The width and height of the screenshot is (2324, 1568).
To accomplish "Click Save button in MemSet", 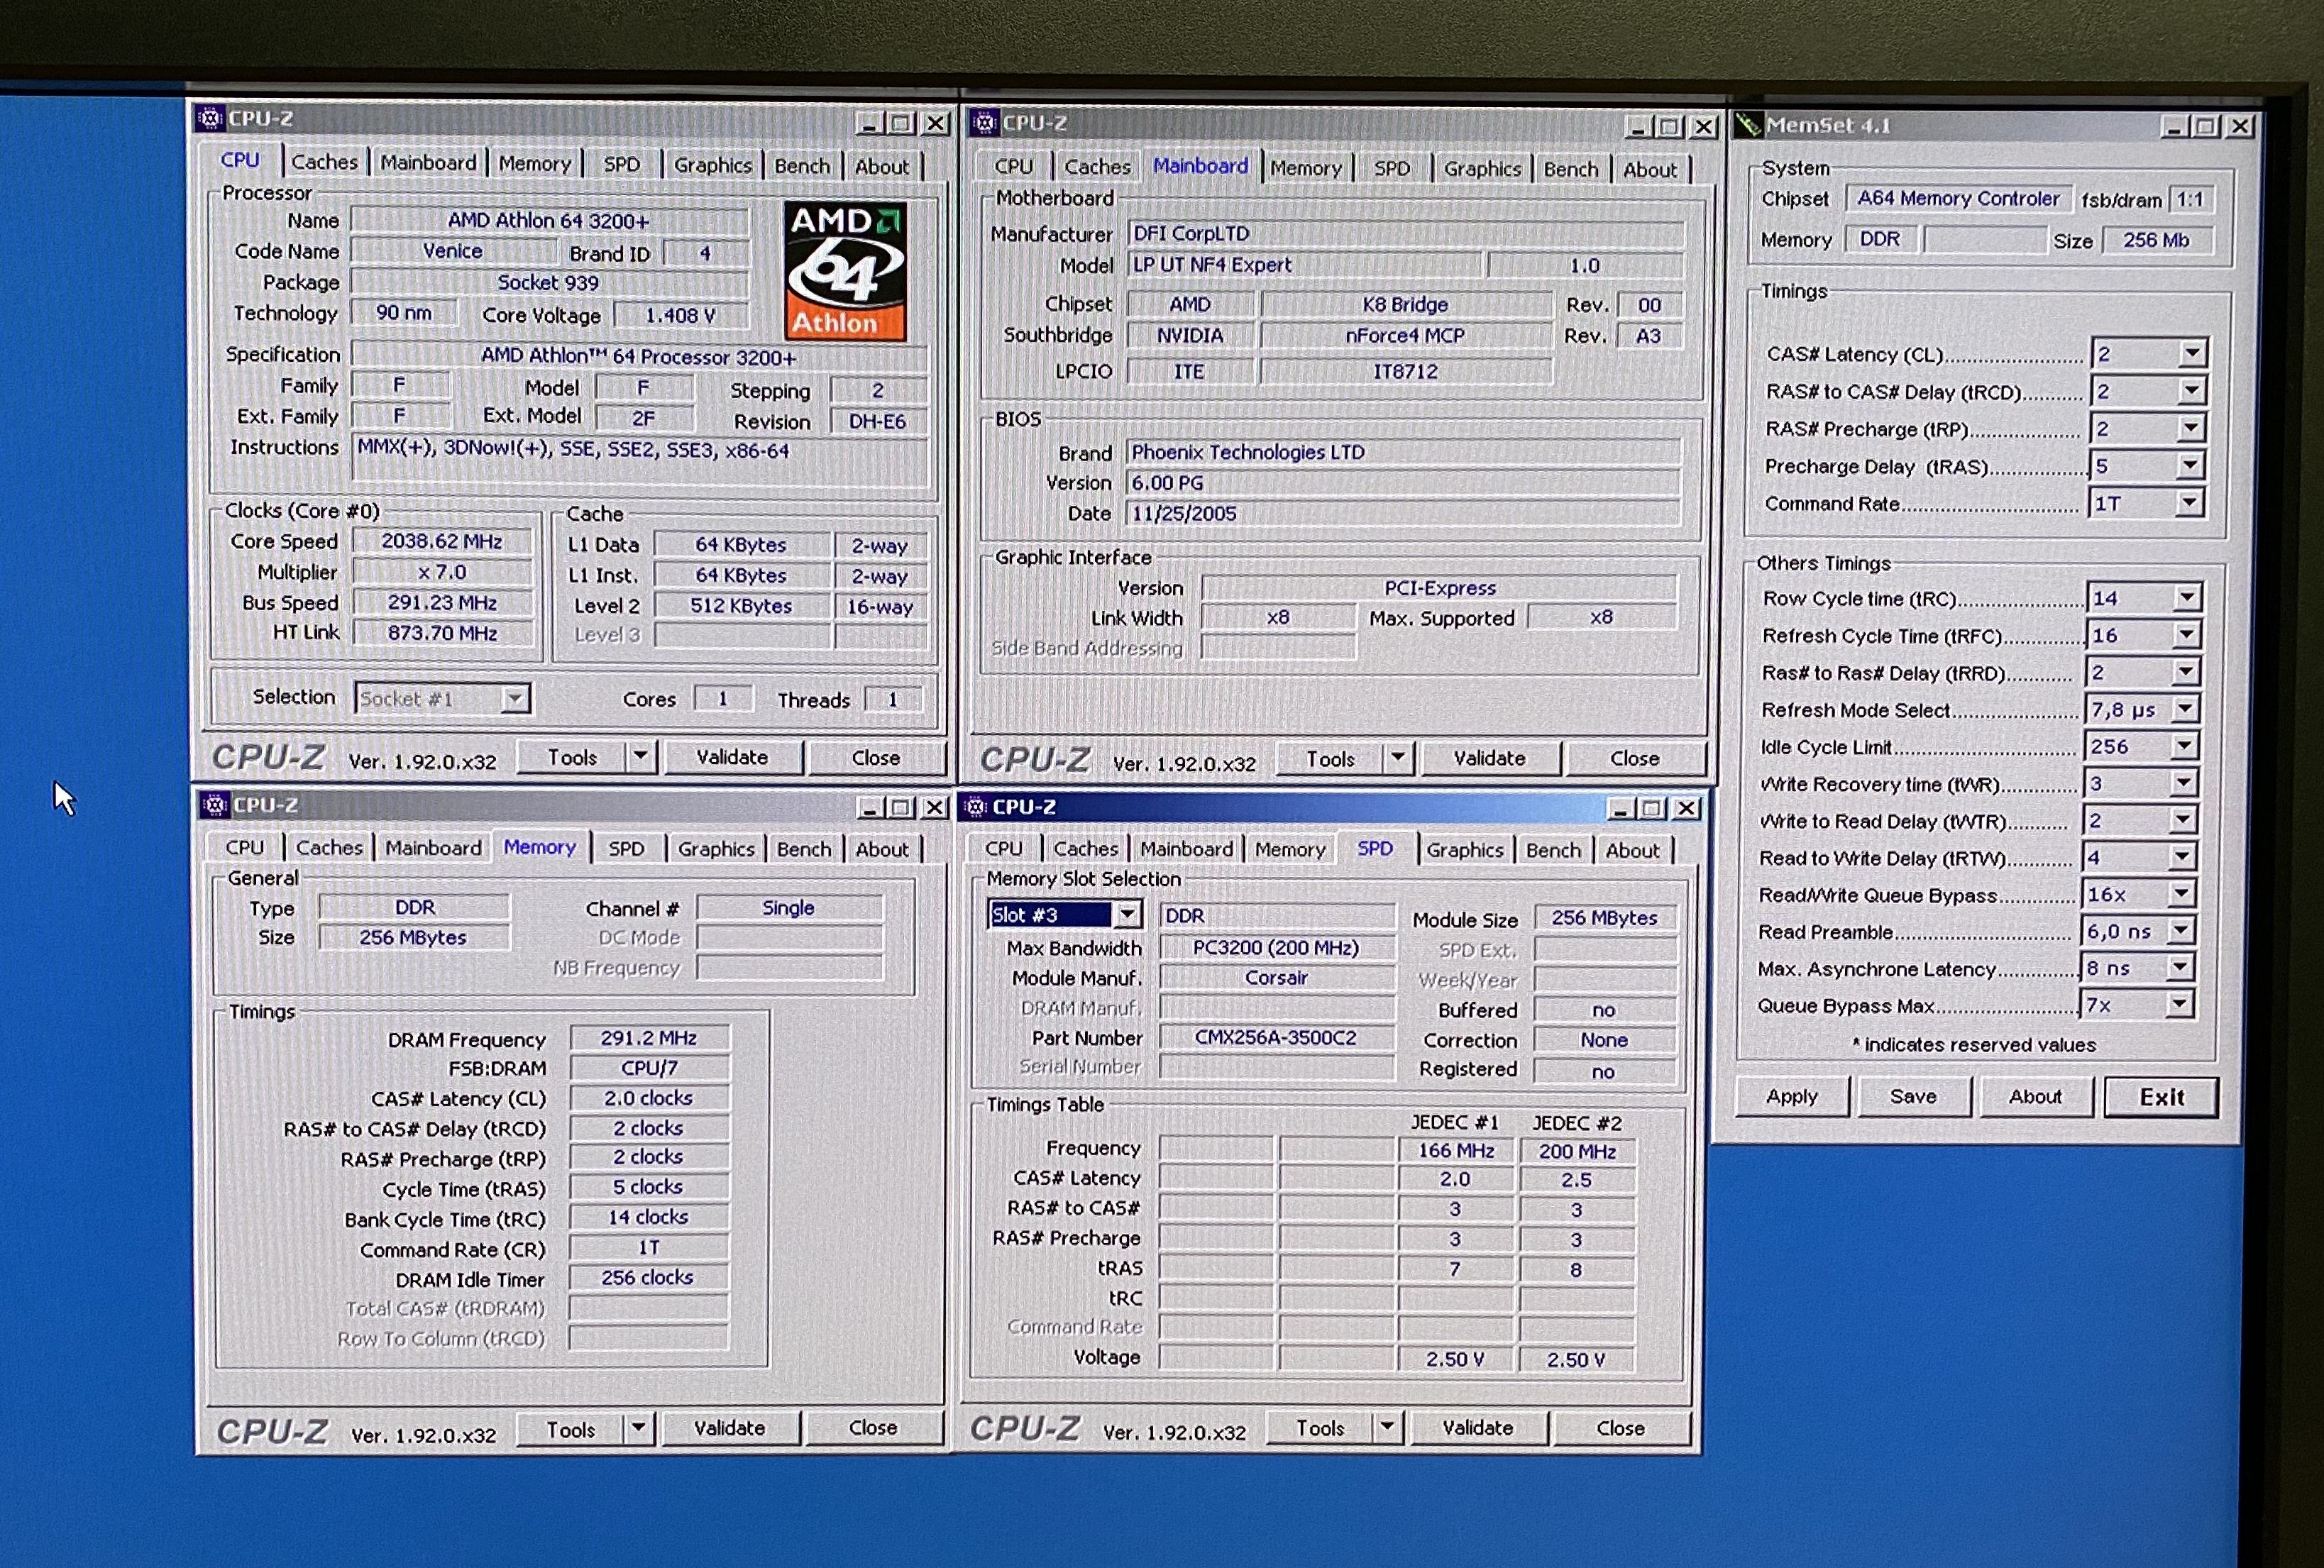I will [x=1912, y=1096].
